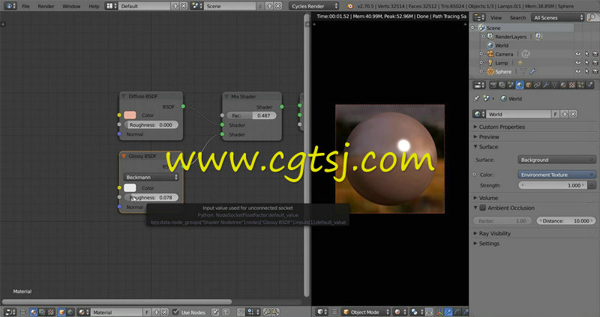Click the outliner filter search magnifier icon
This screenshot has width=600, height=317.
click(x=592, y=17)
